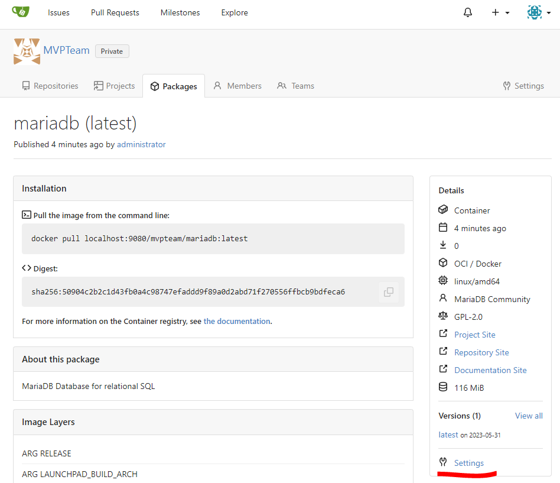This screenshot has height=483, width=560.
Task: Open Pull Requests in top navigation
Action: pyautogui.click(x=115, y=12)
